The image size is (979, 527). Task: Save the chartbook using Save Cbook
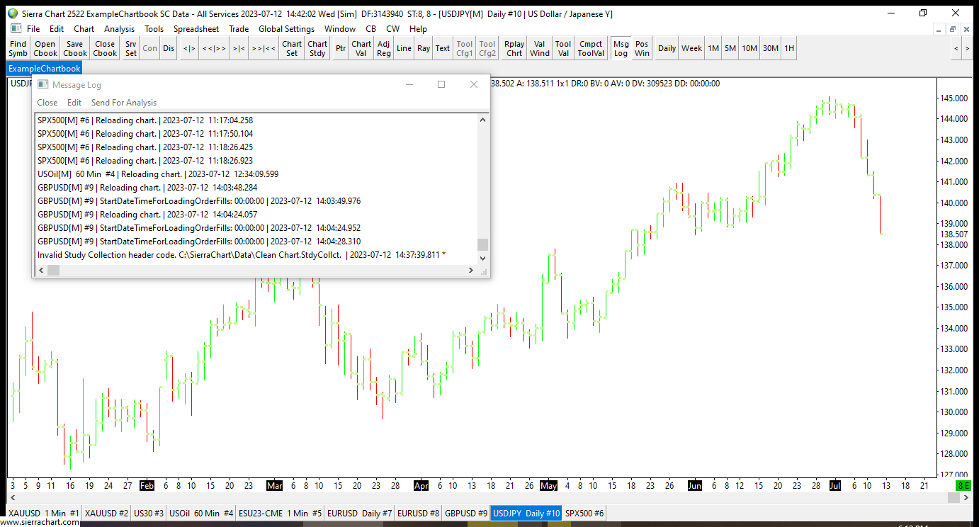click(74, 48)
